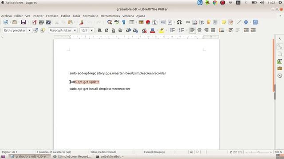The image size is (284, 159).
Task: Click the Insert Comment note icon
Action: coord(224,22)
